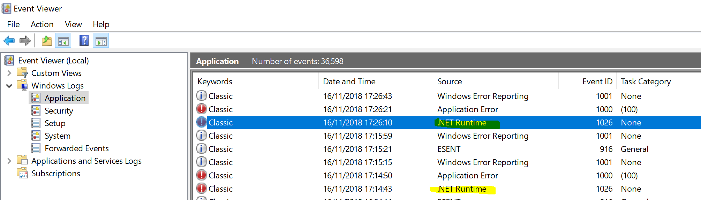
Task: Select Applications and Services Logs label
Action: [86, 161]
